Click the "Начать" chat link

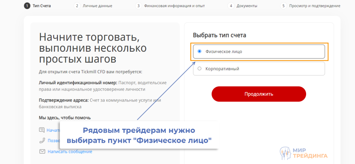[x=53, y=130]
